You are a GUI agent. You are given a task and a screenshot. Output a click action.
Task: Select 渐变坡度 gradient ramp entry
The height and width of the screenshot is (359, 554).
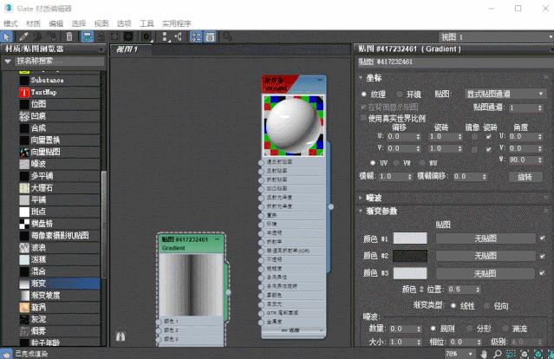point(59,296)
